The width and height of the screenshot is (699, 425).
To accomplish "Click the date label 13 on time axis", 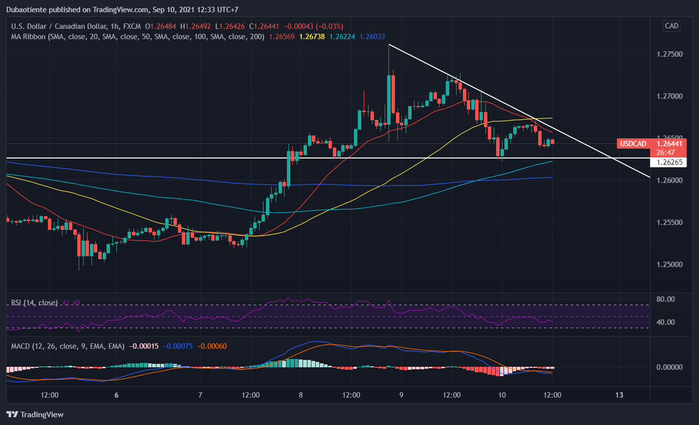I will (619, 395).
